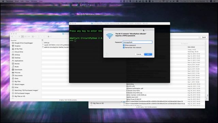
Task: Select Pictures in Finder sidebar
Action: pyautogui.click(x=16, y=72)
